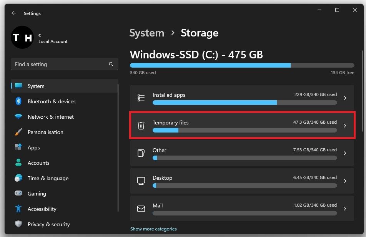The width and height of the screenshot is (366, 237).
Task: Click the Installed apps list icon
Action: 141,98
